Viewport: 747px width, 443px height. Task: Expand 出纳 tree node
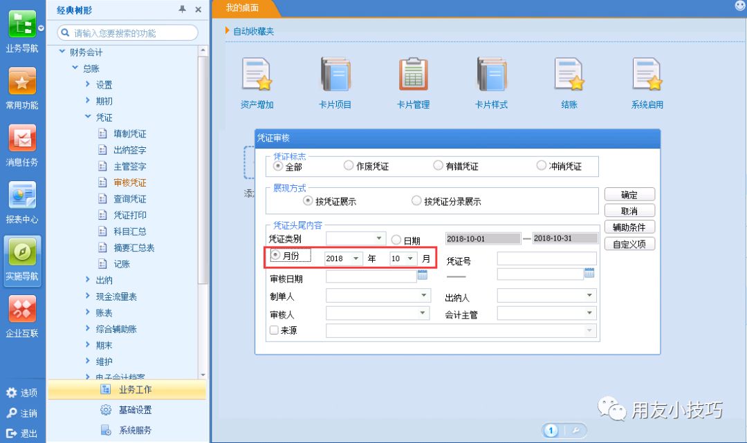click(x=88, y=280)
